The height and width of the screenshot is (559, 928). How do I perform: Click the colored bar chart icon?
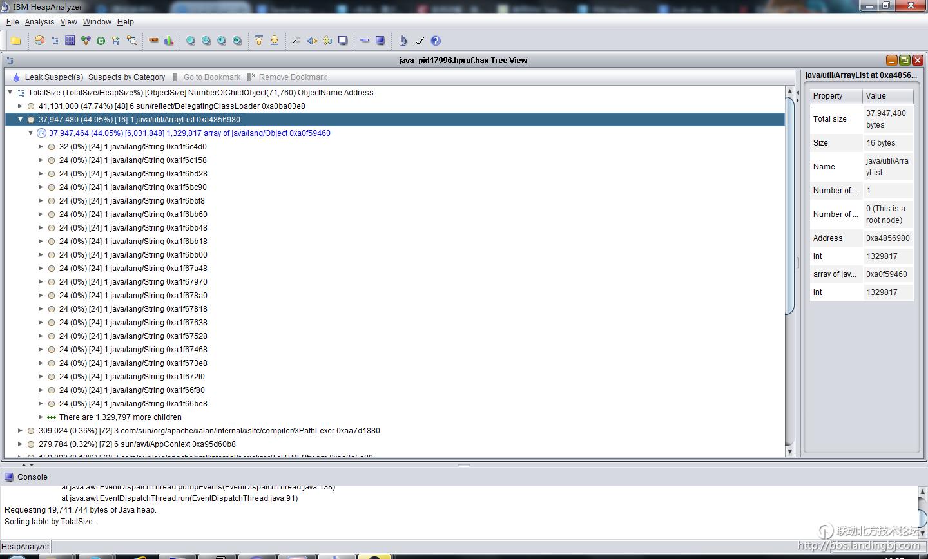[169, 41]
